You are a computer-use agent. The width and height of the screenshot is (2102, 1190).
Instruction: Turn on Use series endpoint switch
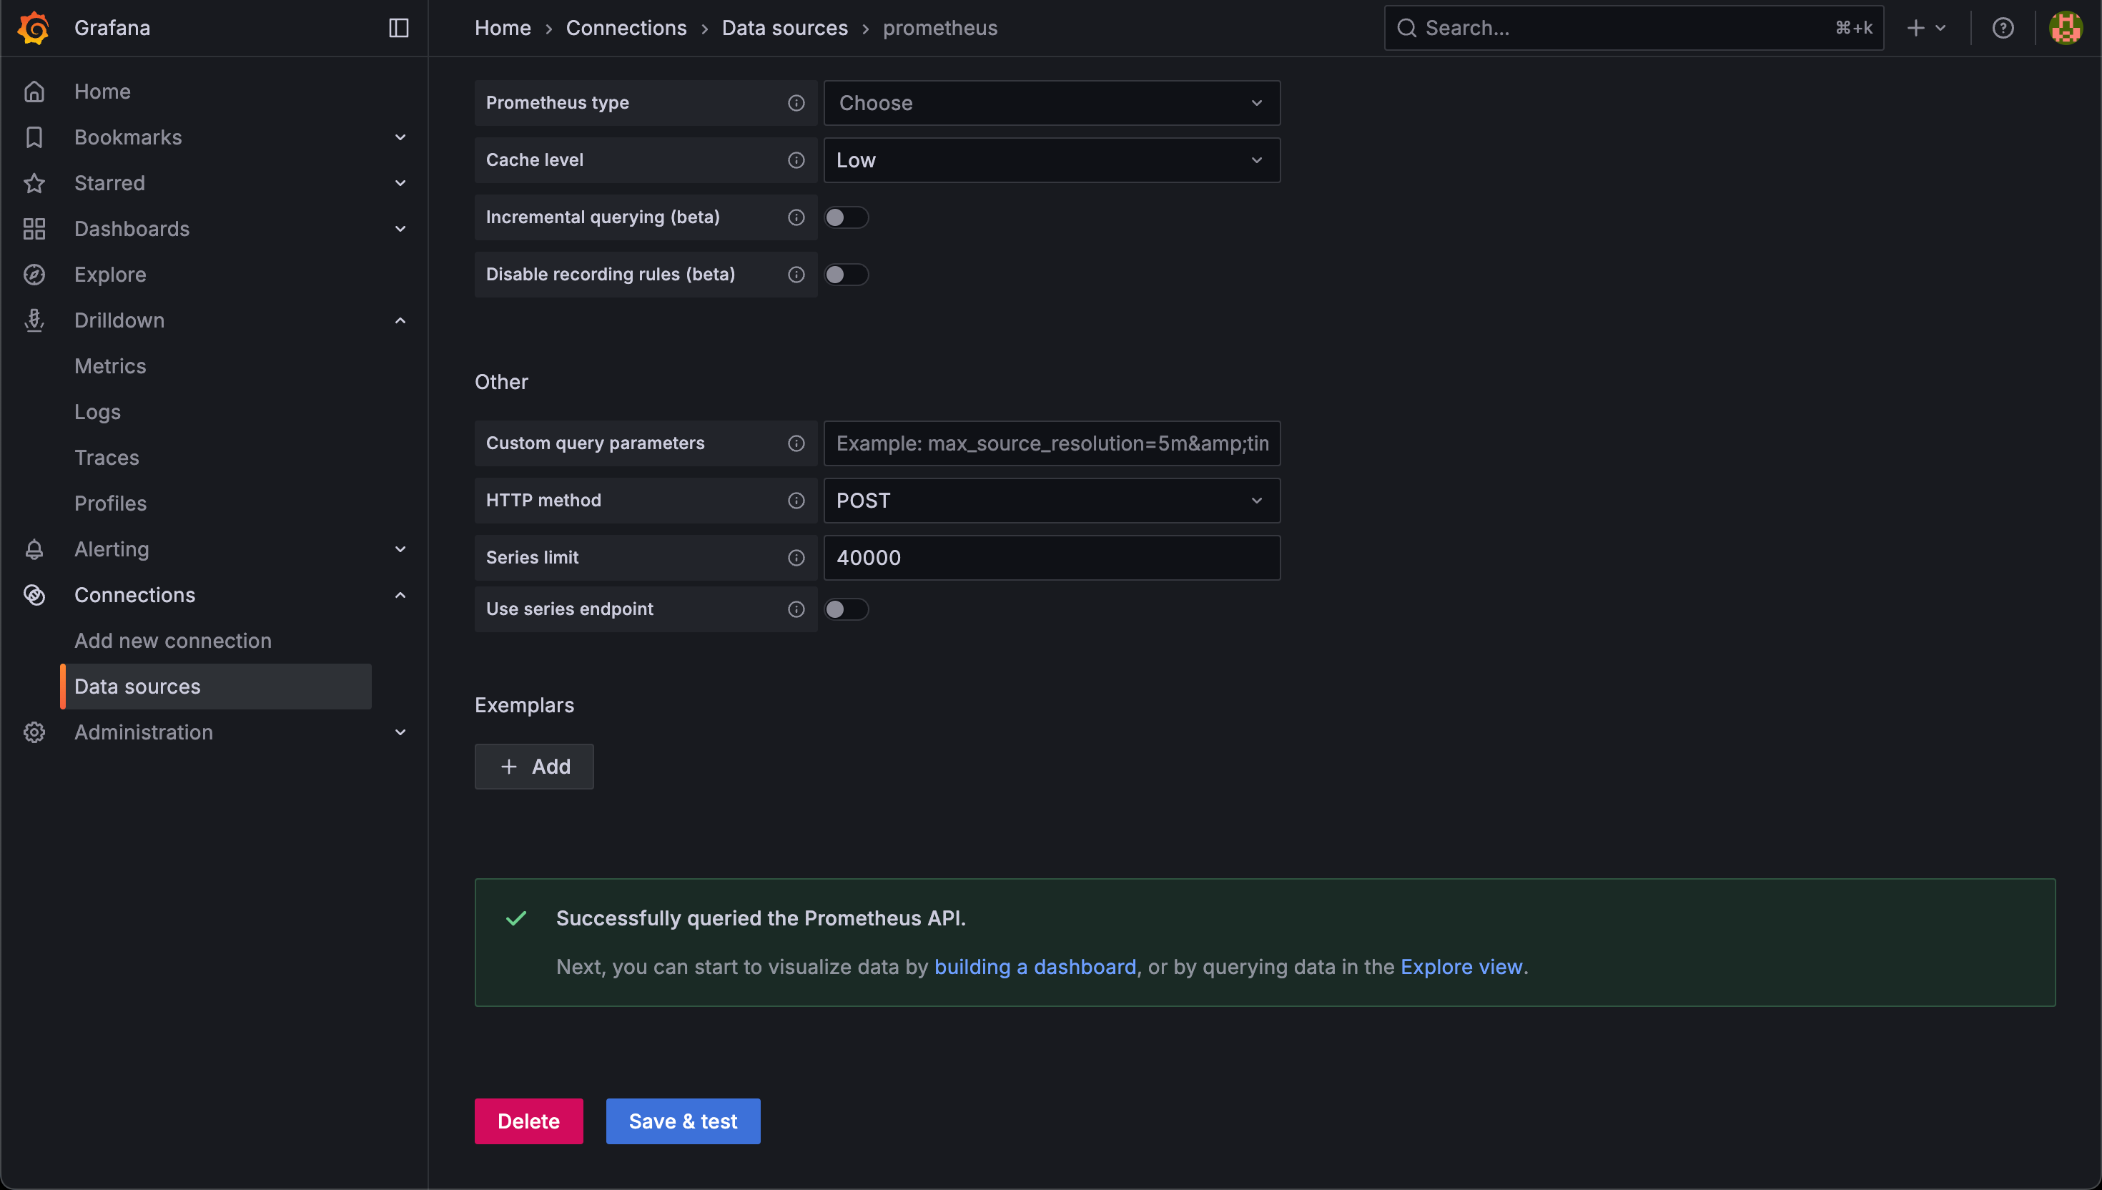click(x=846, y=609)
